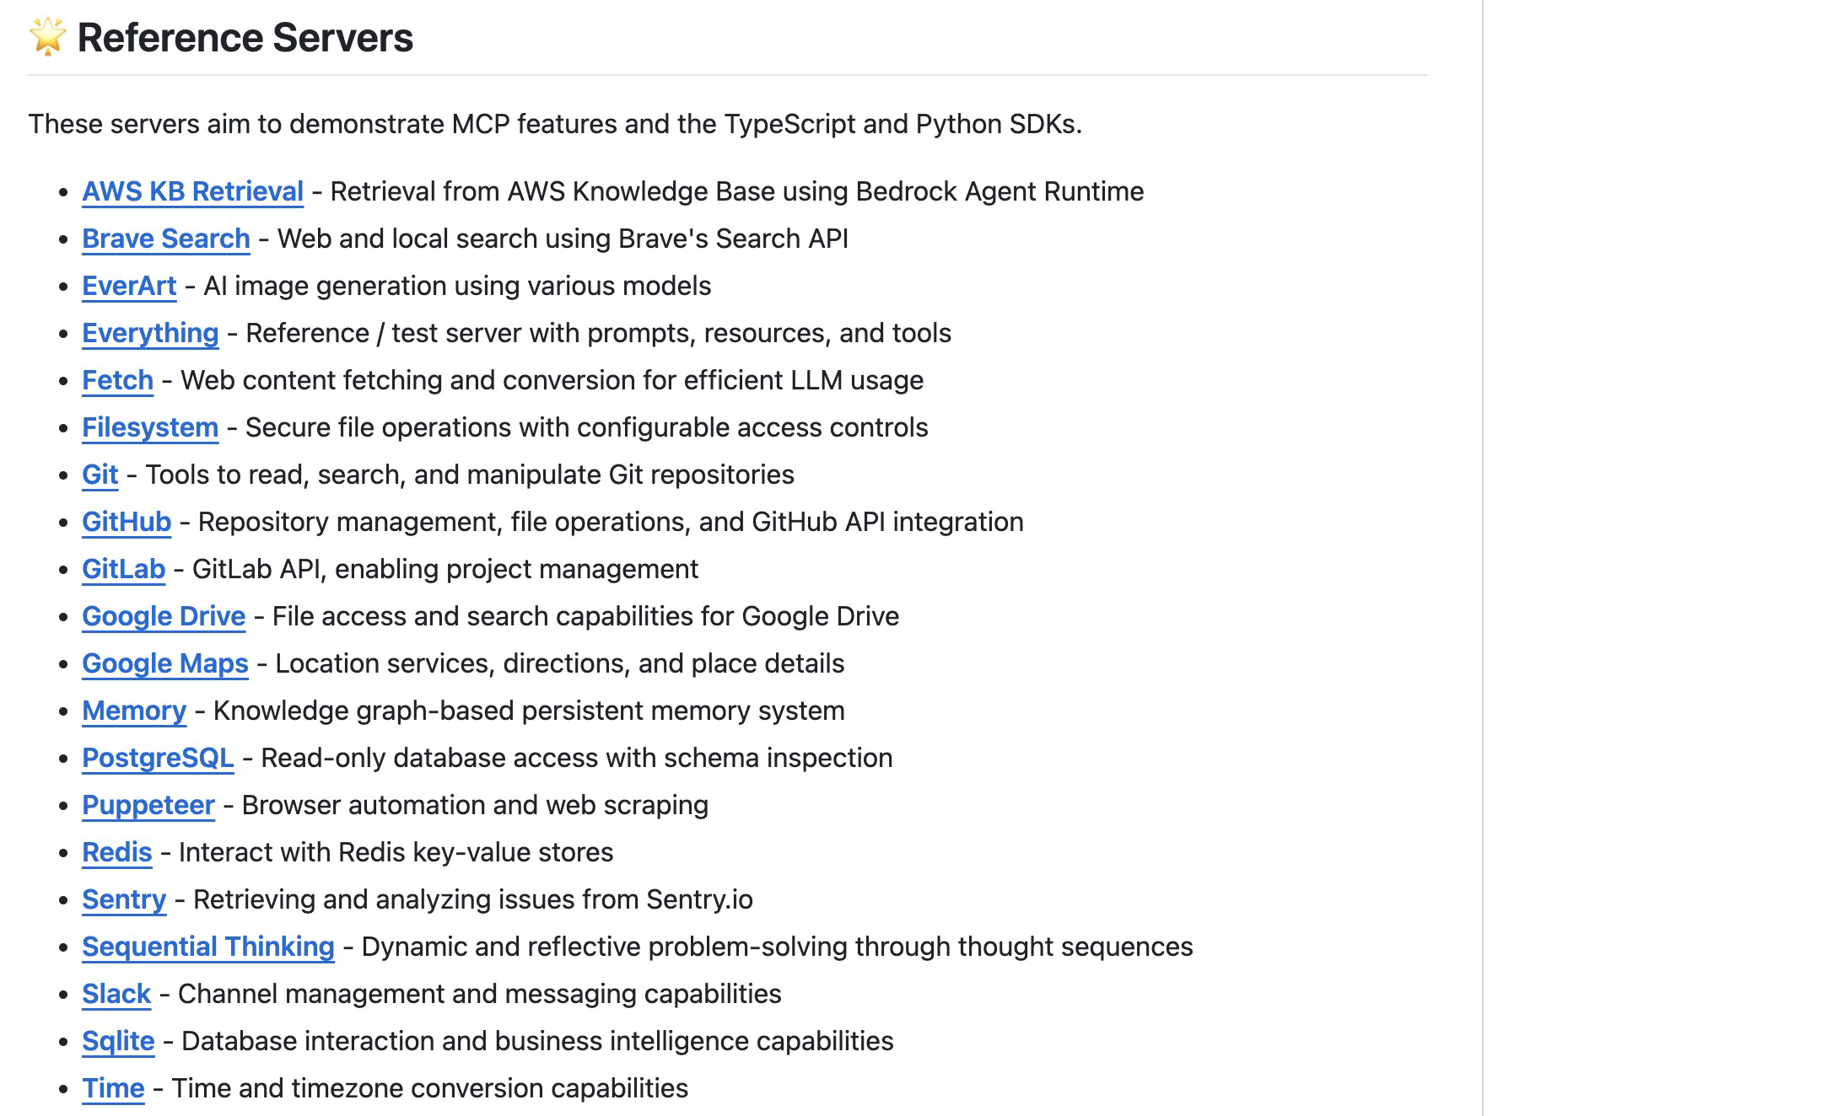The height and width of the screenshot is (1116, 1832).
Task: Open the AWS KB Retrieval link
Action: tap(192, 191)
